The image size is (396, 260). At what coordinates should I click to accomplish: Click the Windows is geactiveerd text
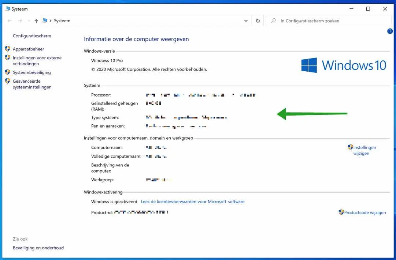[x=114, y=201]
